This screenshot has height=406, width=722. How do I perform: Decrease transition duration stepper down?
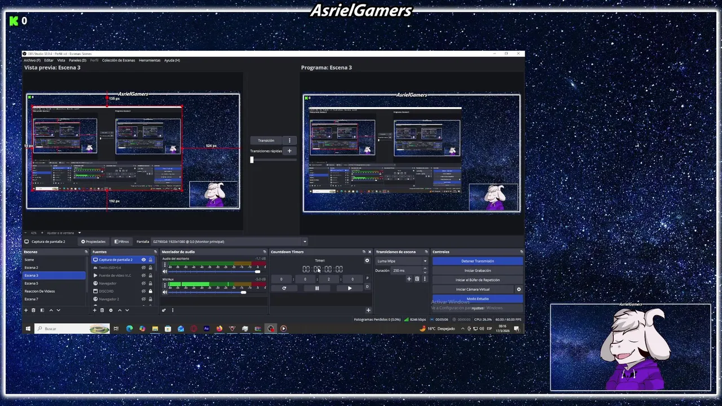coord(425,272)
